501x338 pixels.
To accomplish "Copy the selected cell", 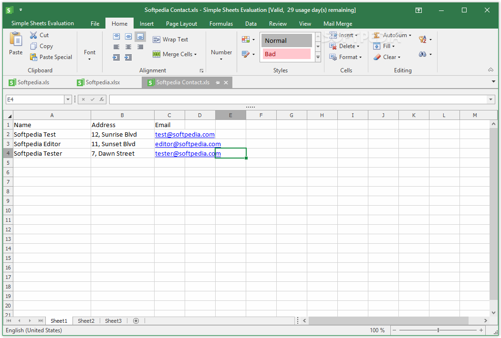I will click(42, 46).
